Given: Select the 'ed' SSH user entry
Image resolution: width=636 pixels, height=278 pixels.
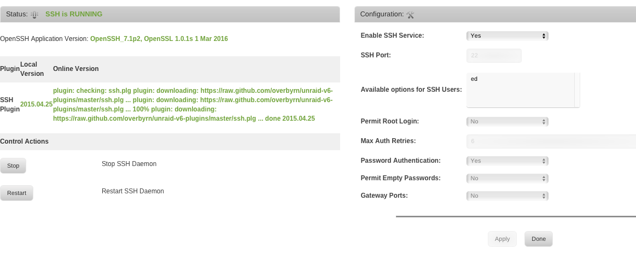Looking at the screenshot, I should (474, 79).
